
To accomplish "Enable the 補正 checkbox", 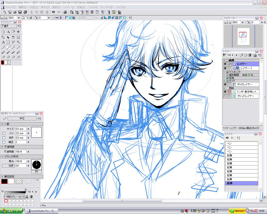I will (4, 142).
